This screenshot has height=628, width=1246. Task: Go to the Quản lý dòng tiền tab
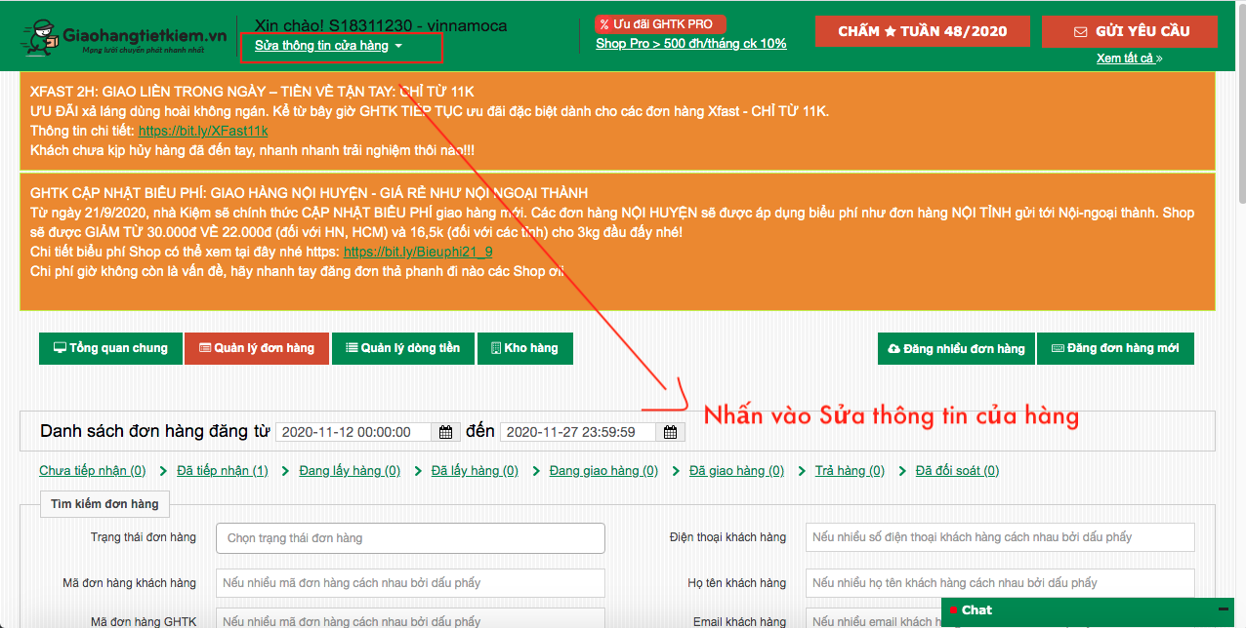coord(402,349)
